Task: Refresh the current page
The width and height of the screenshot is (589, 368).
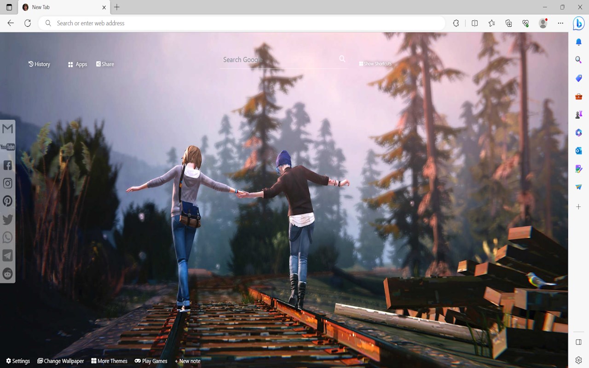Action: [x=28, y=23]
